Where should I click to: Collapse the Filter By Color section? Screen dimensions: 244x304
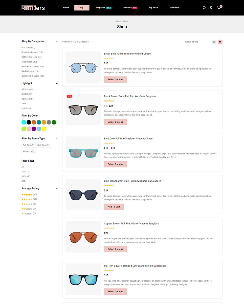(x=57, y=116)
